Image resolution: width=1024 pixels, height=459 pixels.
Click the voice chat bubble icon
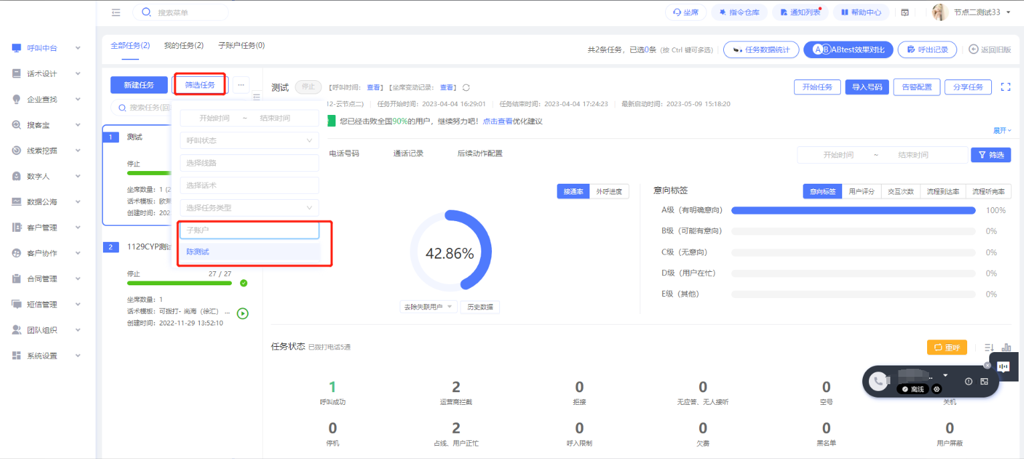(x=1003, y=366)
